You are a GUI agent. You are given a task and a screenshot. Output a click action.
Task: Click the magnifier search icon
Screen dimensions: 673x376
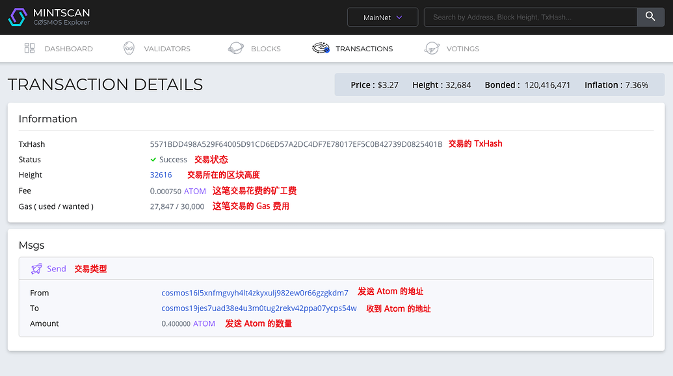(650, 17)
